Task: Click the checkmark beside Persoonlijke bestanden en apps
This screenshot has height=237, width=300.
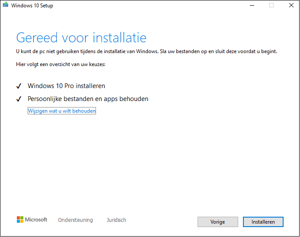Action: 19,99
